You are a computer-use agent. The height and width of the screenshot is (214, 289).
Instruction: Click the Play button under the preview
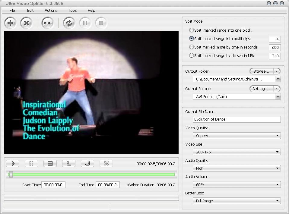point(13,163)
